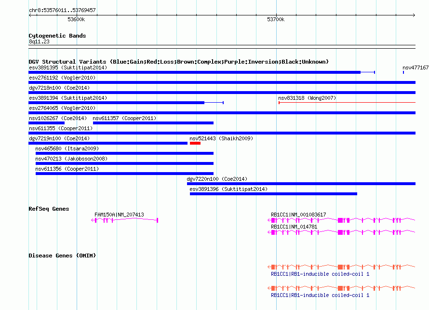Image resolution: width=429 pixels, height=310 pixels.
Task: Click the RefSeq Genes track title
Action: pos(49,209)
